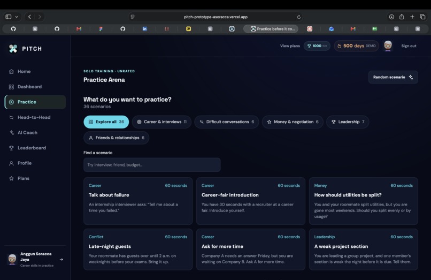Click the Random scenario button
The width and height of the screenshot is (431, 280).
point(393,77)
